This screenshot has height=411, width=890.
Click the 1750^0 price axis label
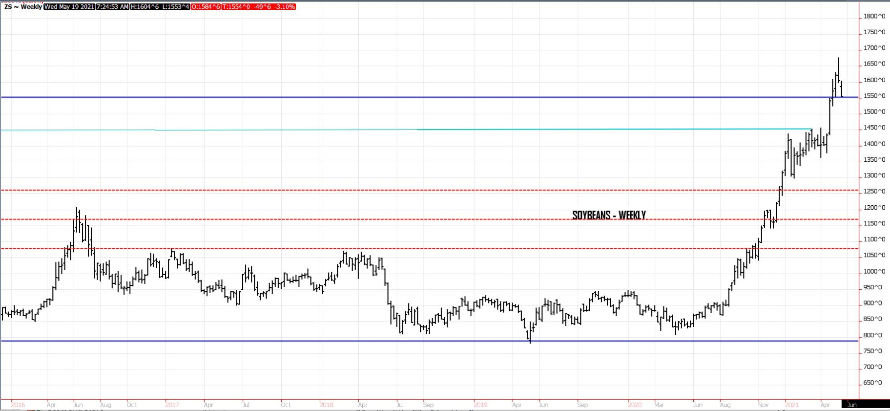(x=874, y=32)
